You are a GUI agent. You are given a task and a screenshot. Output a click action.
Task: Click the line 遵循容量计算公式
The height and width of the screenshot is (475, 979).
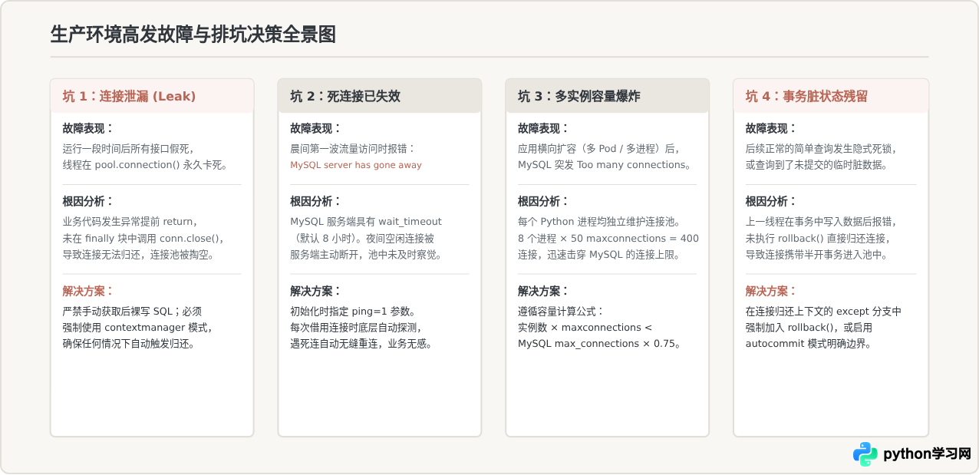[x=562, y=311]
